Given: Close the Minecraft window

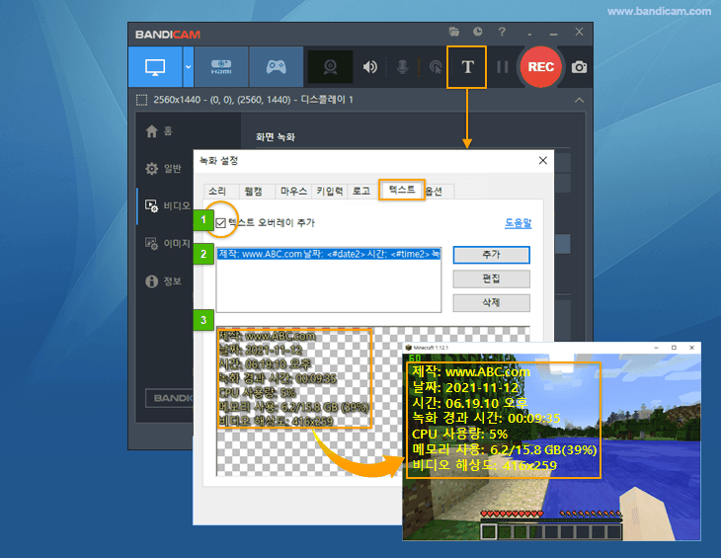Looking at the screenshot, I should coord(691,348).
